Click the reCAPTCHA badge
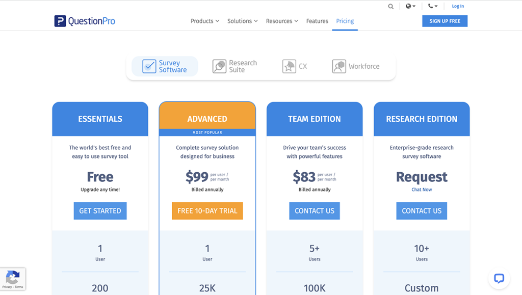 [13, 279]
